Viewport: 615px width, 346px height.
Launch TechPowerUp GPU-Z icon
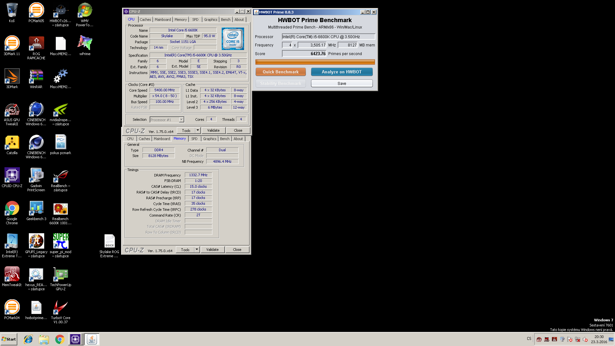61,279
